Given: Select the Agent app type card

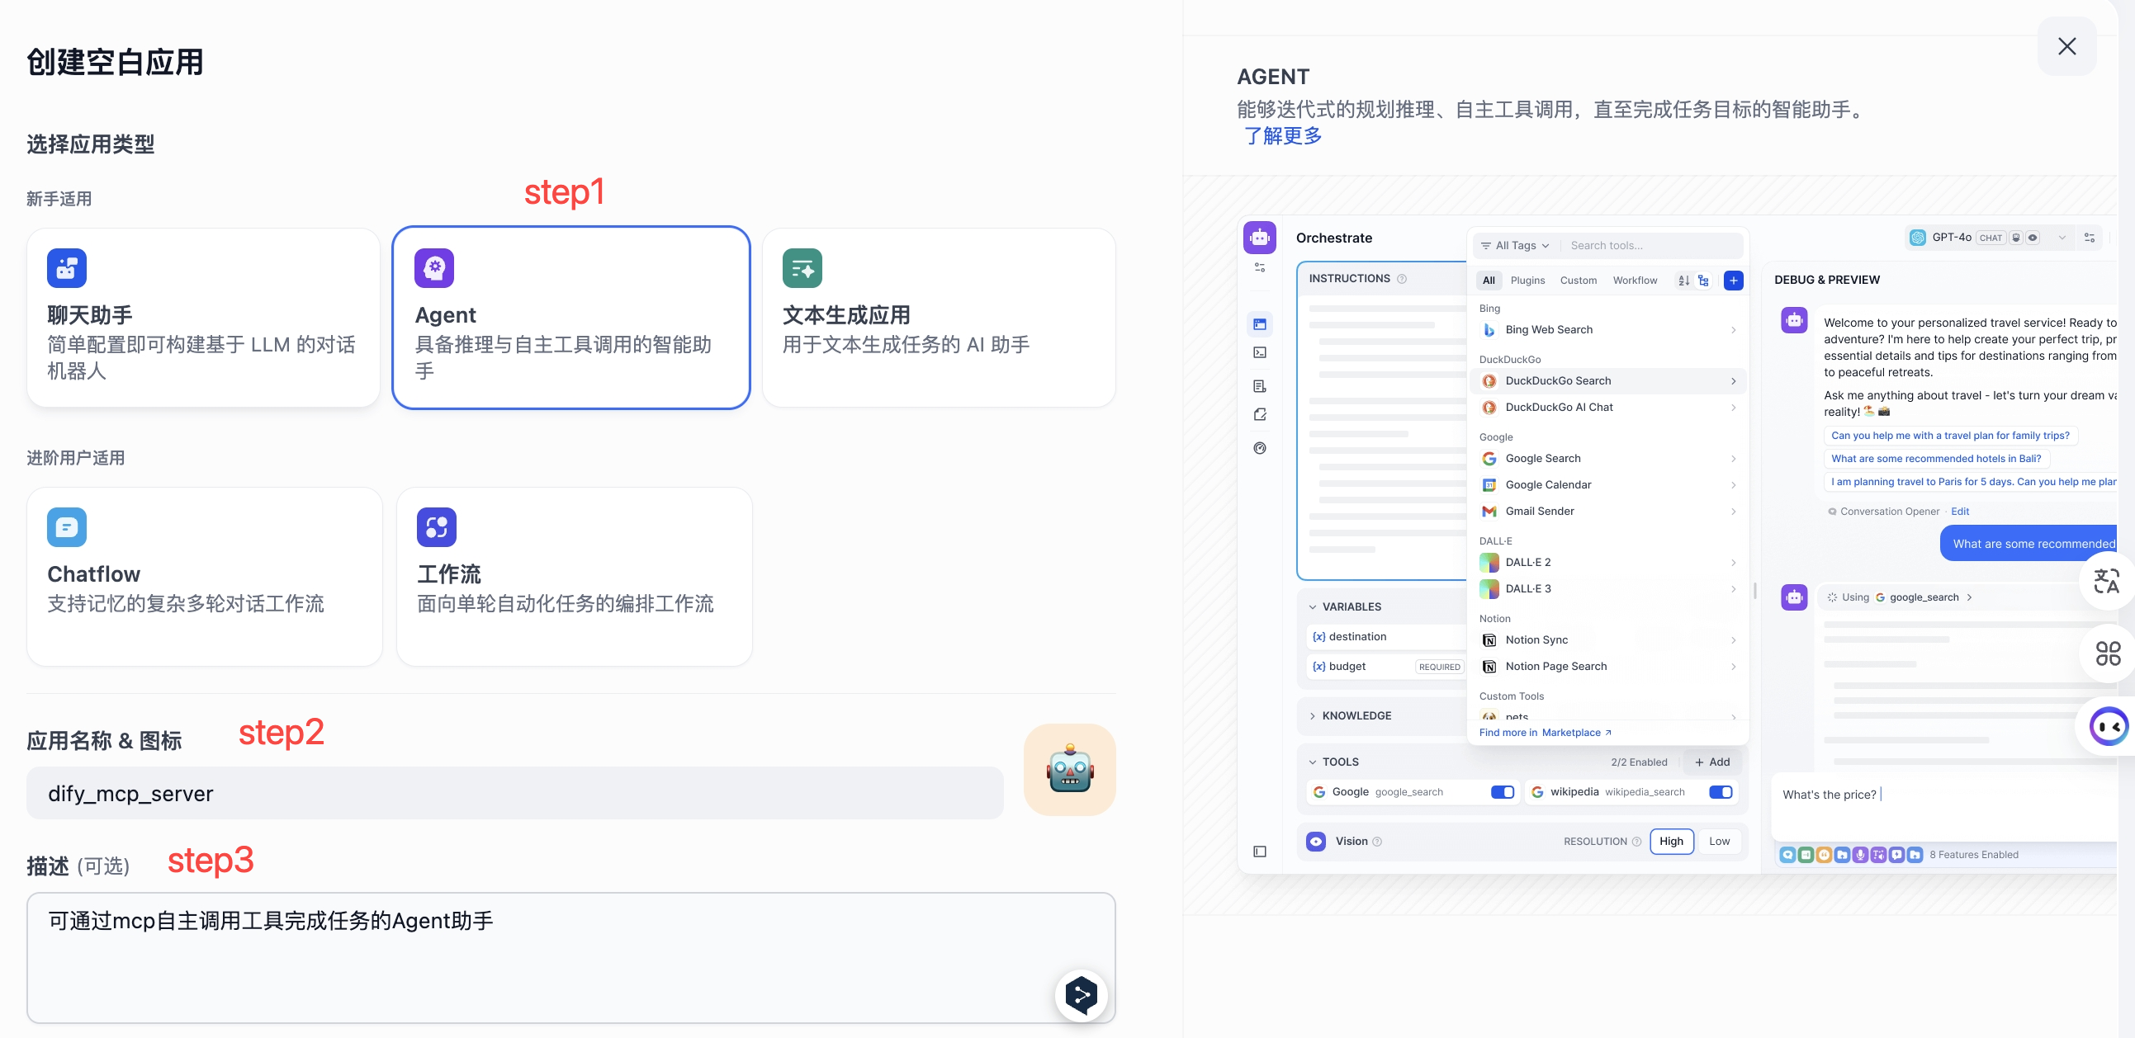Looking at the screenshot, I should (x=570, y=318).
